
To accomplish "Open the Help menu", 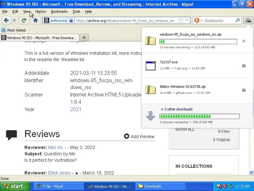I will coord(89,11).
